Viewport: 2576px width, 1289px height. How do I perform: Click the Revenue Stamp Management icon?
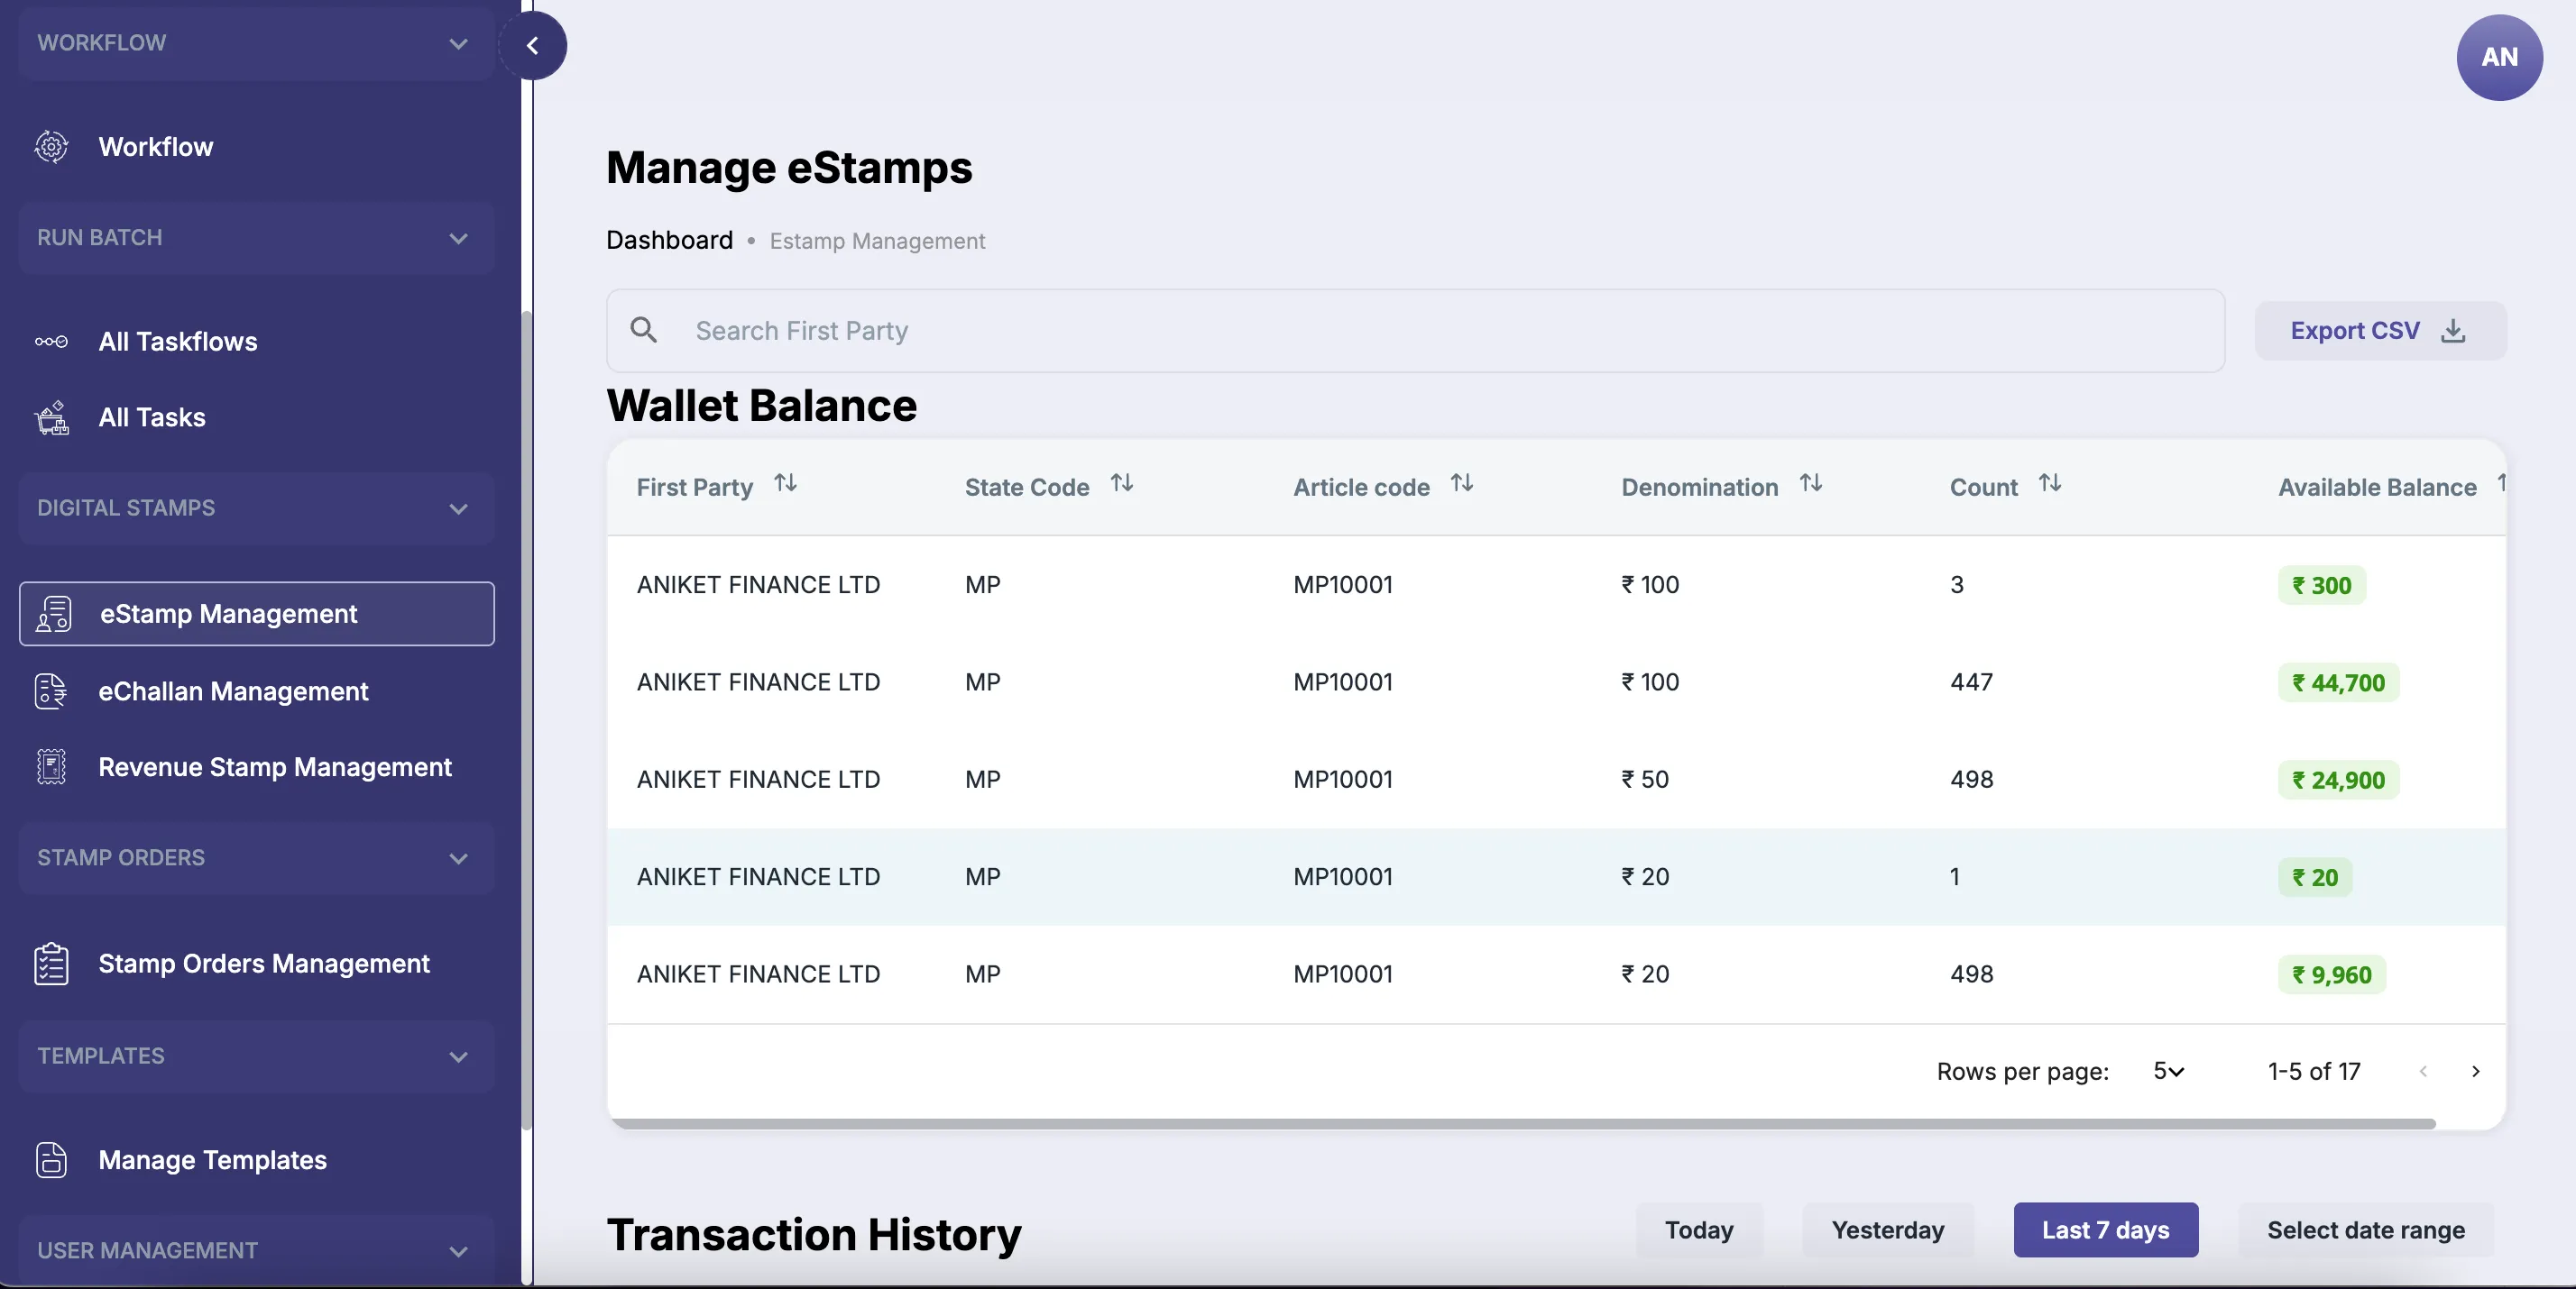point(51,767)
